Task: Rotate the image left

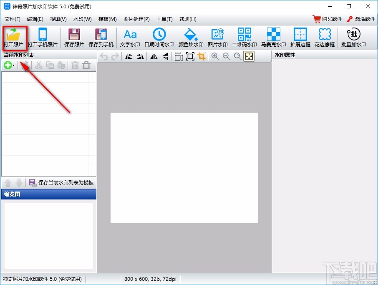Action: (129, 56)
